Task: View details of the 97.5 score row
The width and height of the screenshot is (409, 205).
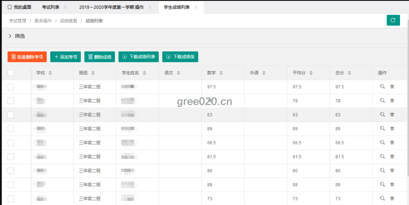Action: coord(382,86)
